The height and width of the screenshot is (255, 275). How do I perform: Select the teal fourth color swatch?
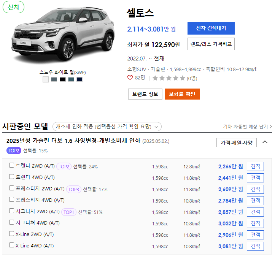71,79
